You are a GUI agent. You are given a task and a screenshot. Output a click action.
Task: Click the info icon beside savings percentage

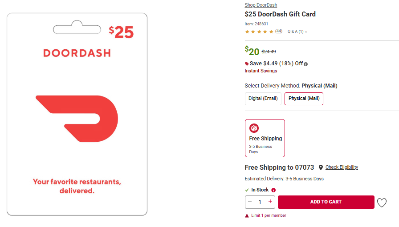click(305, 64)
